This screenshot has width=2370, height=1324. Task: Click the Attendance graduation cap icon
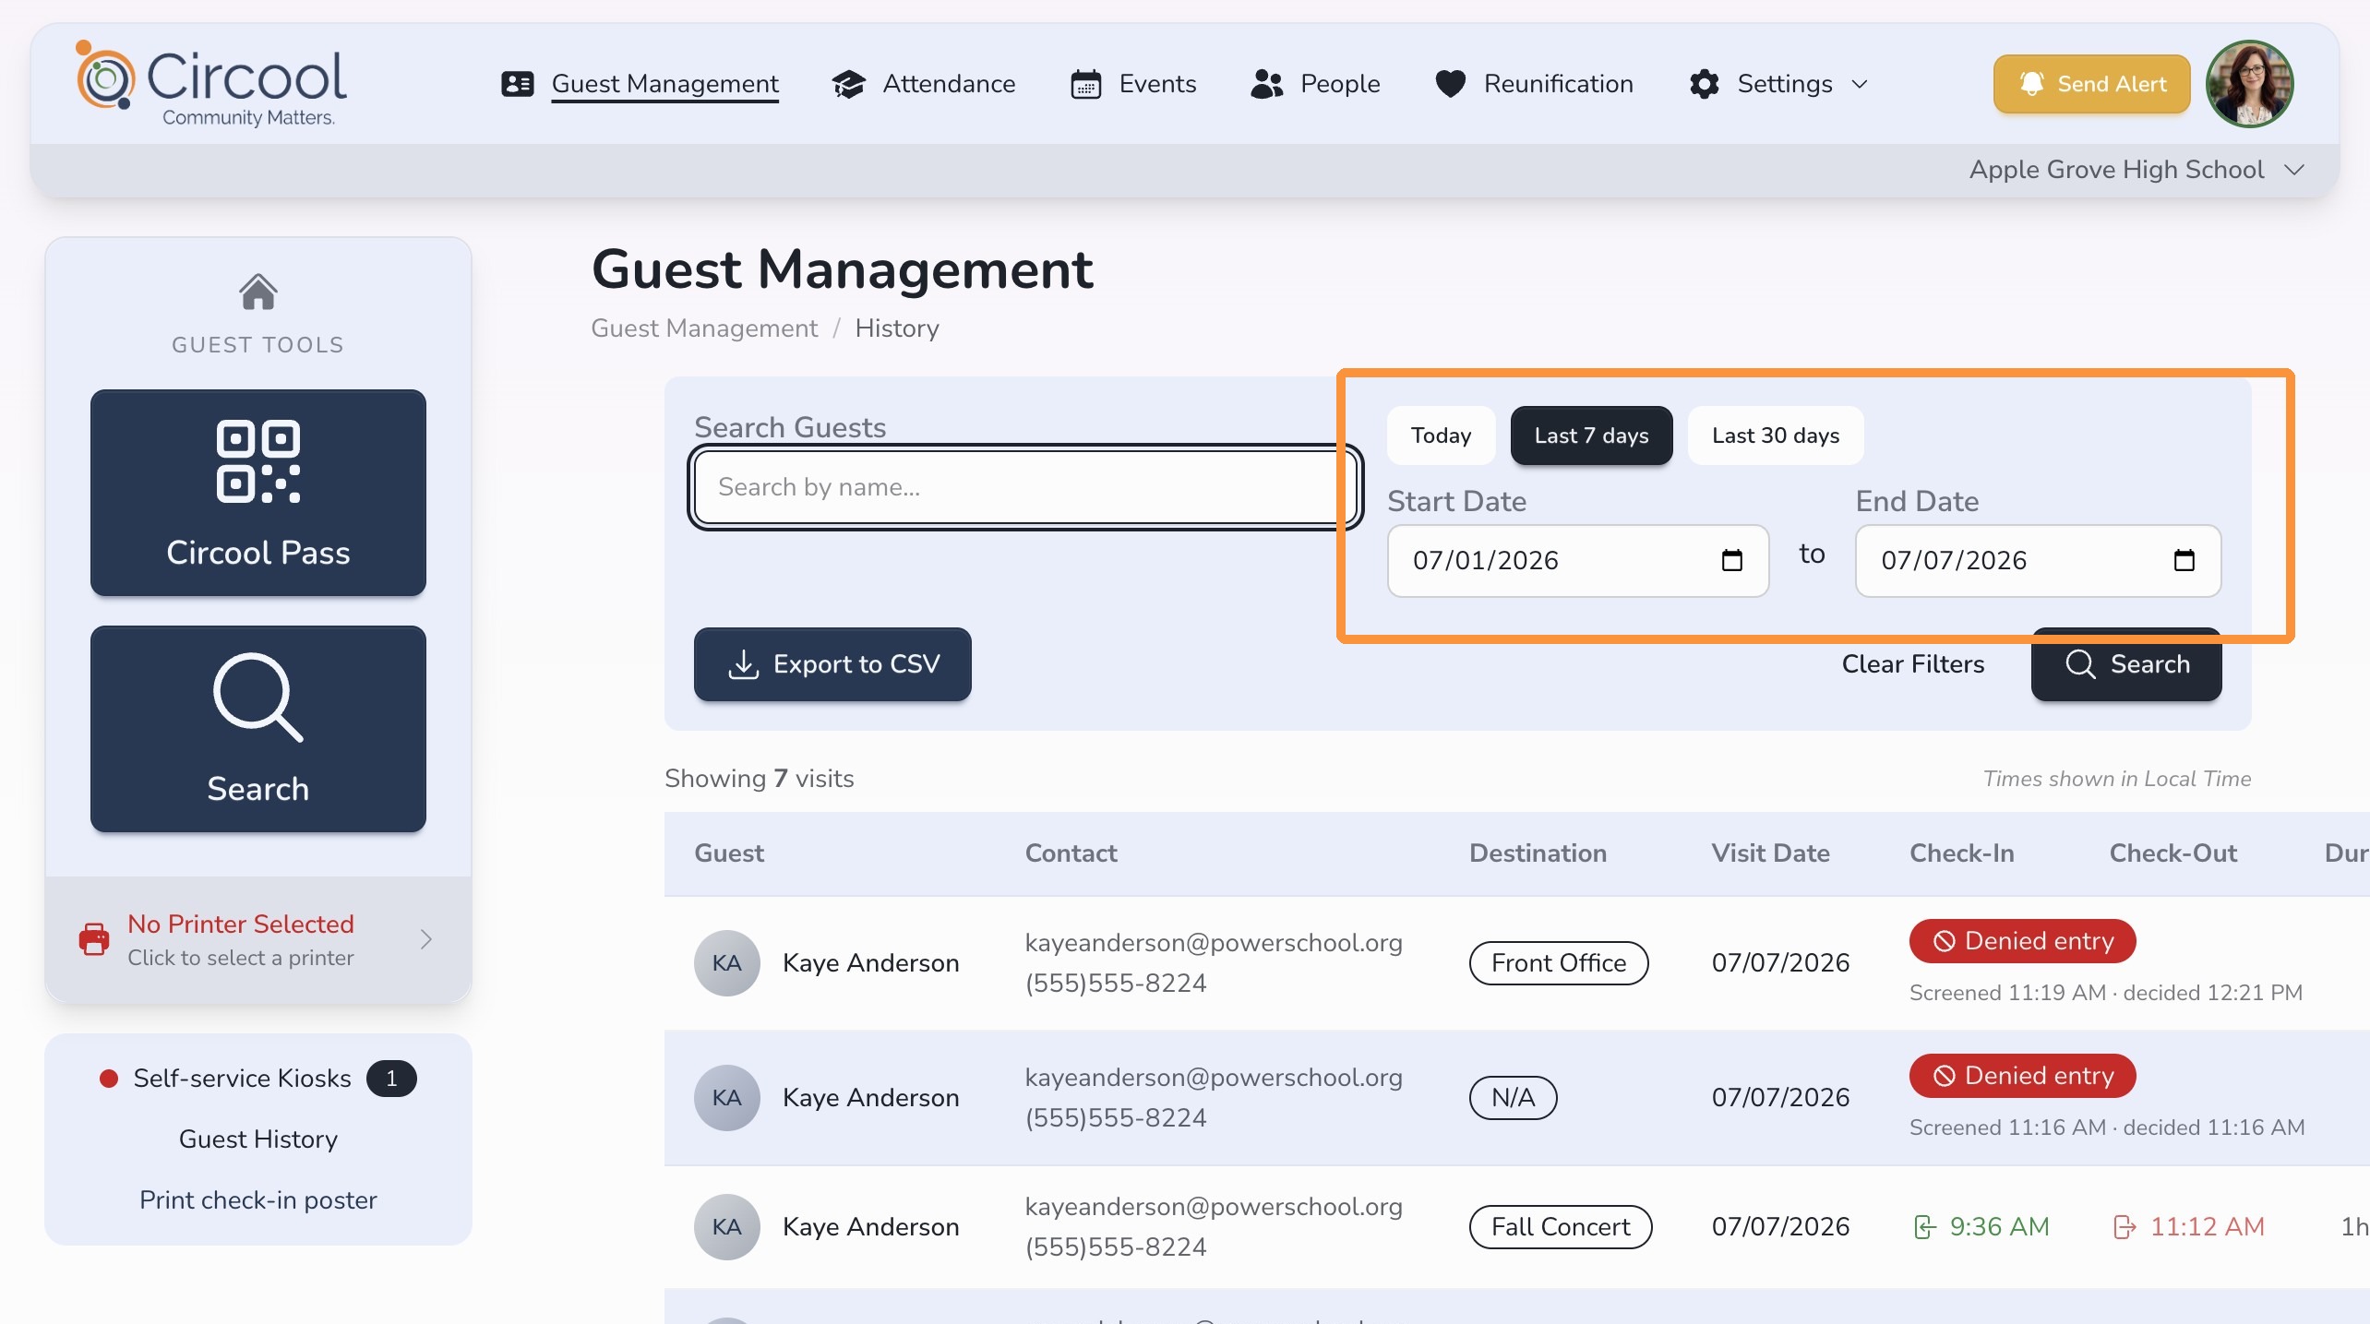(x=848, y=84)
